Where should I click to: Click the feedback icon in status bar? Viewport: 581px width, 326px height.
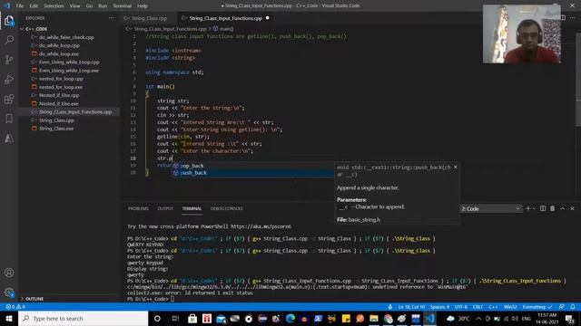click(x=562, y=307)
